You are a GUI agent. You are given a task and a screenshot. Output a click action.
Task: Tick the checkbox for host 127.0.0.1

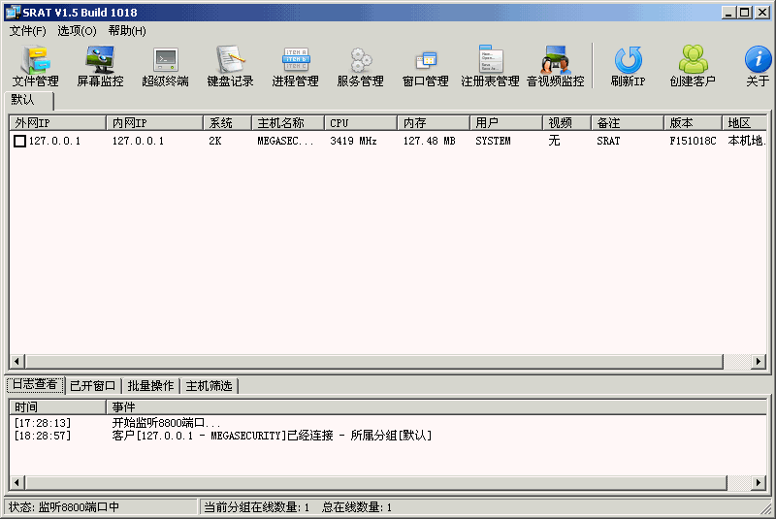point(19,142)
